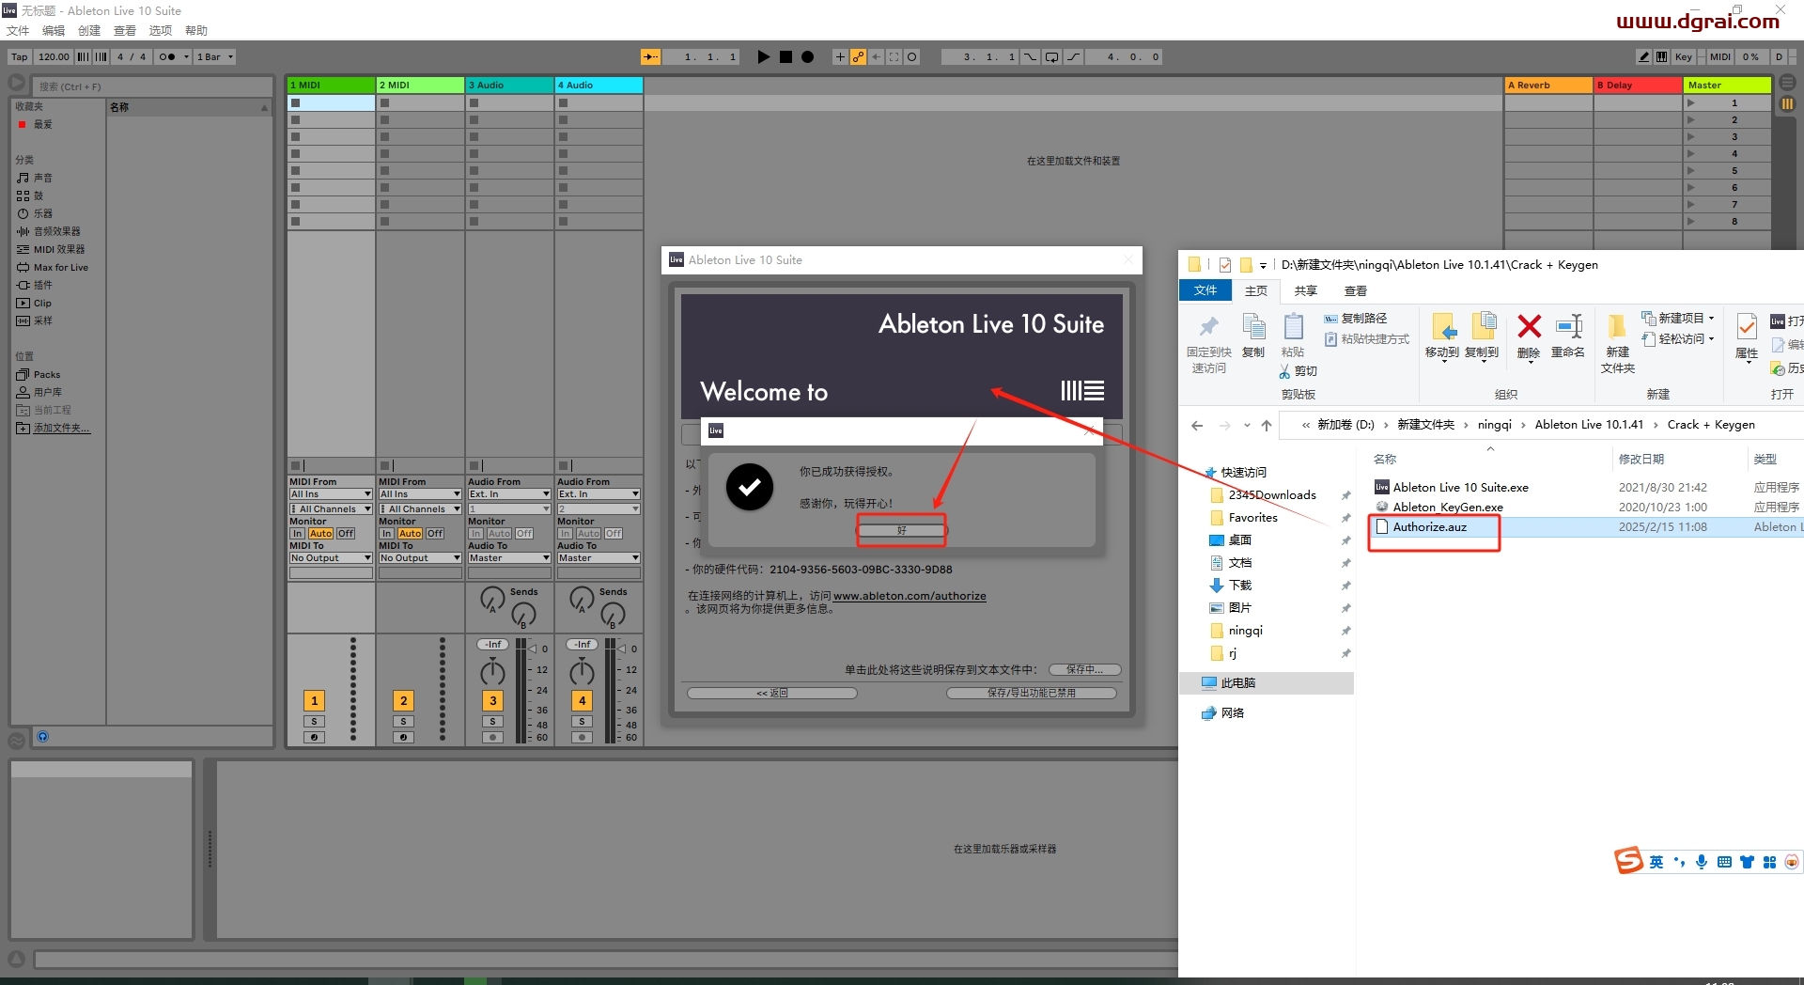Select the Clip category in browser
Screen dimensions: 1804x985
click(35, 303)
